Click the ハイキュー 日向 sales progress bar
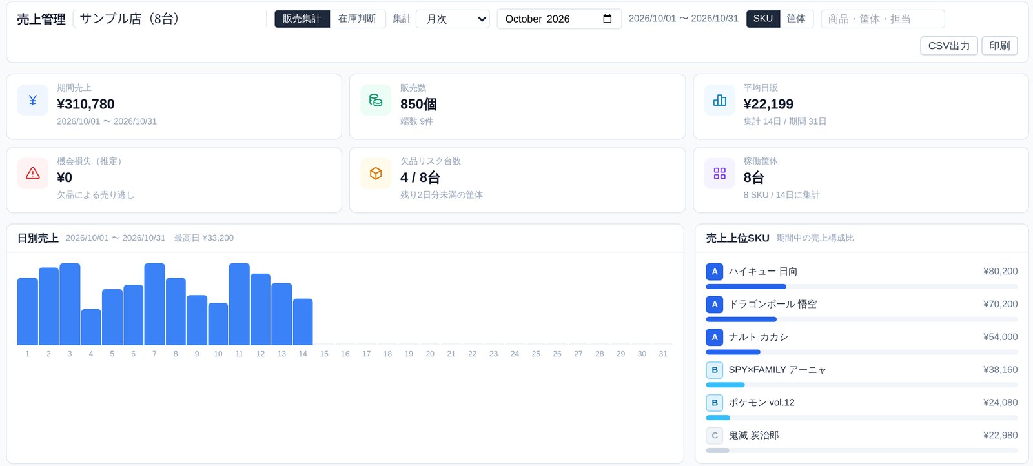Image resolution: width=1033 pixels, height=466 pixels. (861, 287)
